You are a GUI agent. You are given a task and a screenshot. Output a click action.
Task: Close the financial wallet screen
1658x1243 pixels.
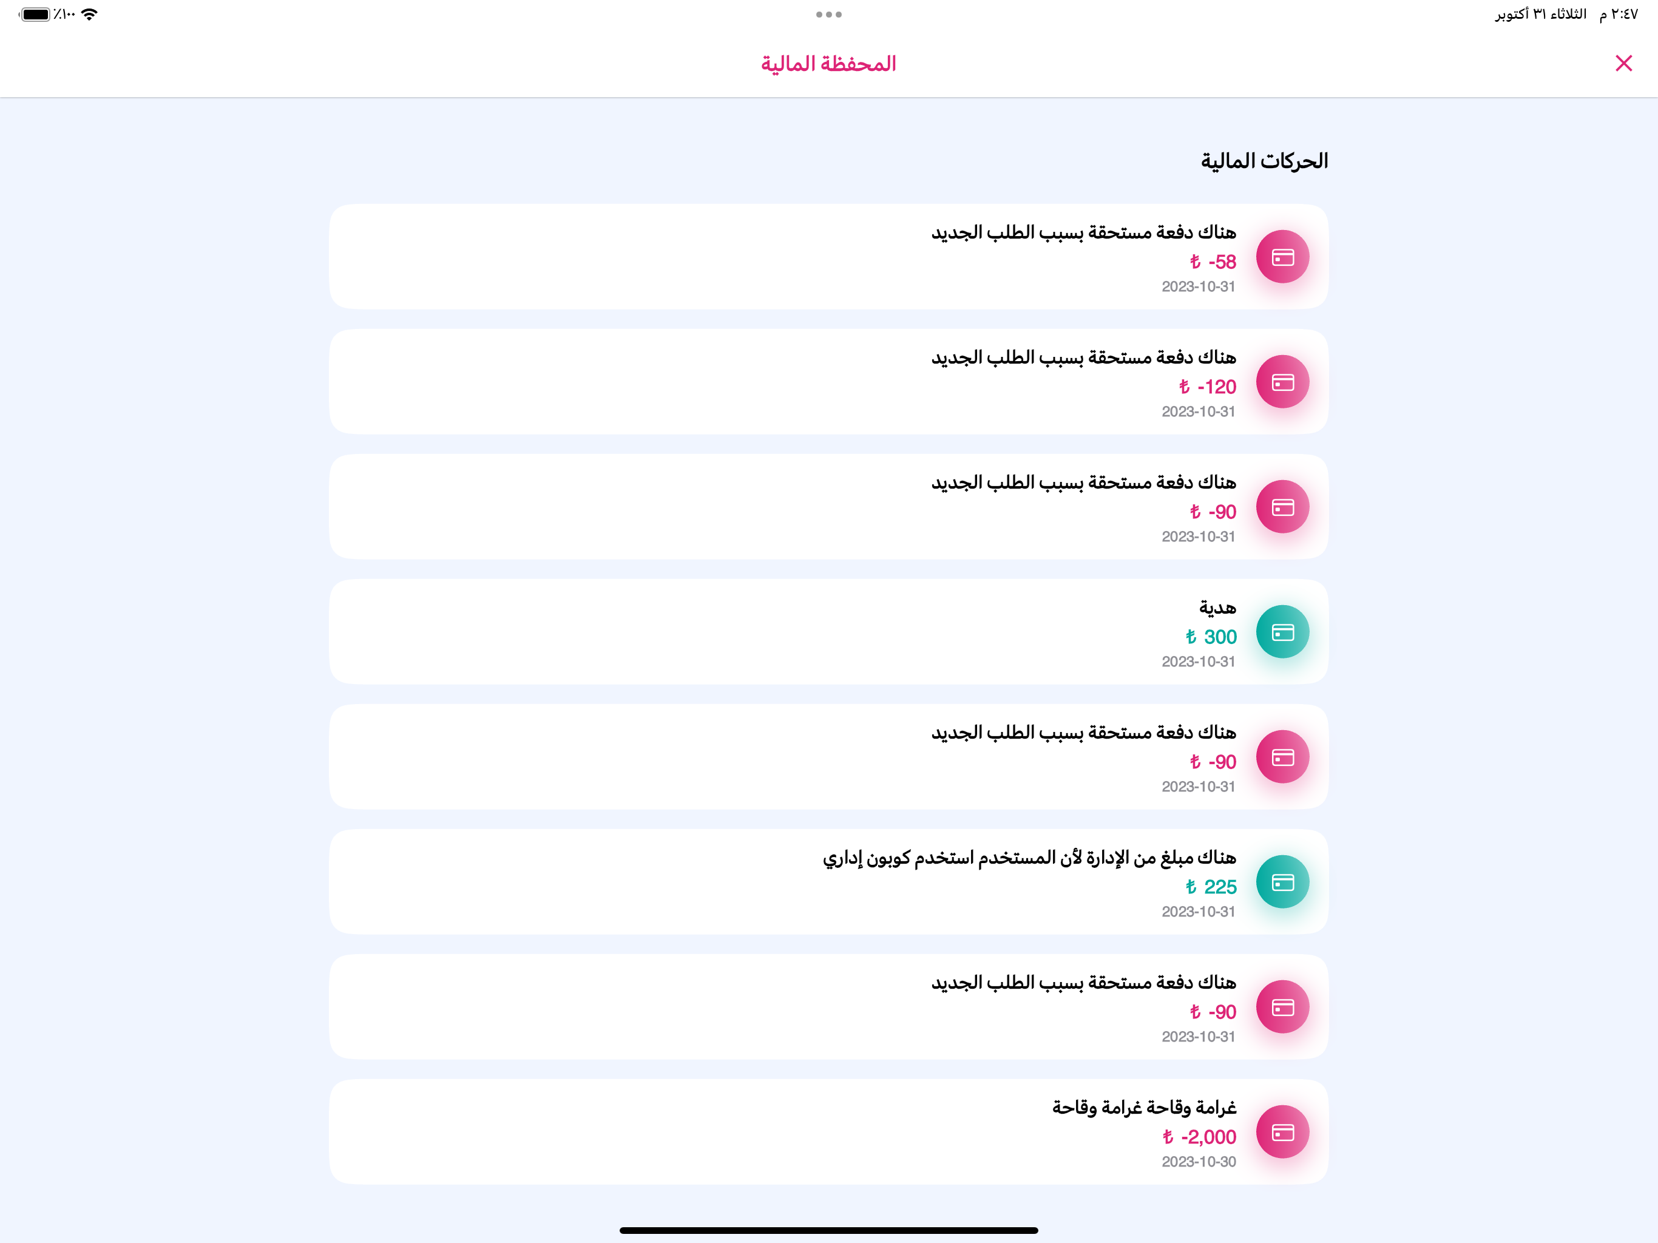(1623, 63)
